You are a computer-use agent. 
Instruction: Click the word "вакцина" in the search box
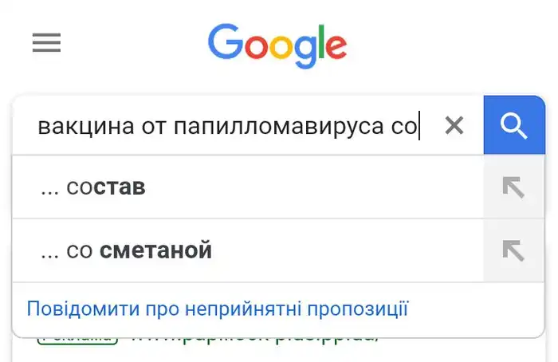pos(84,126)
